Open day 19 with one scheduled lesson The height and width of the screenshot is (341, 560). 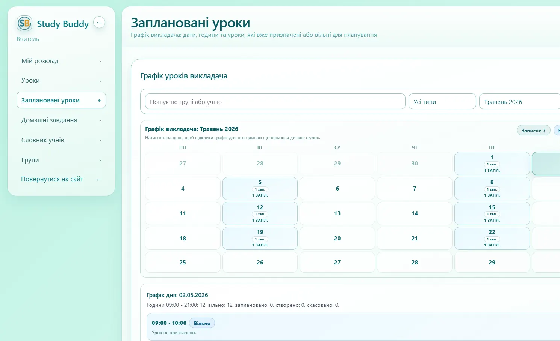[260, 238]
